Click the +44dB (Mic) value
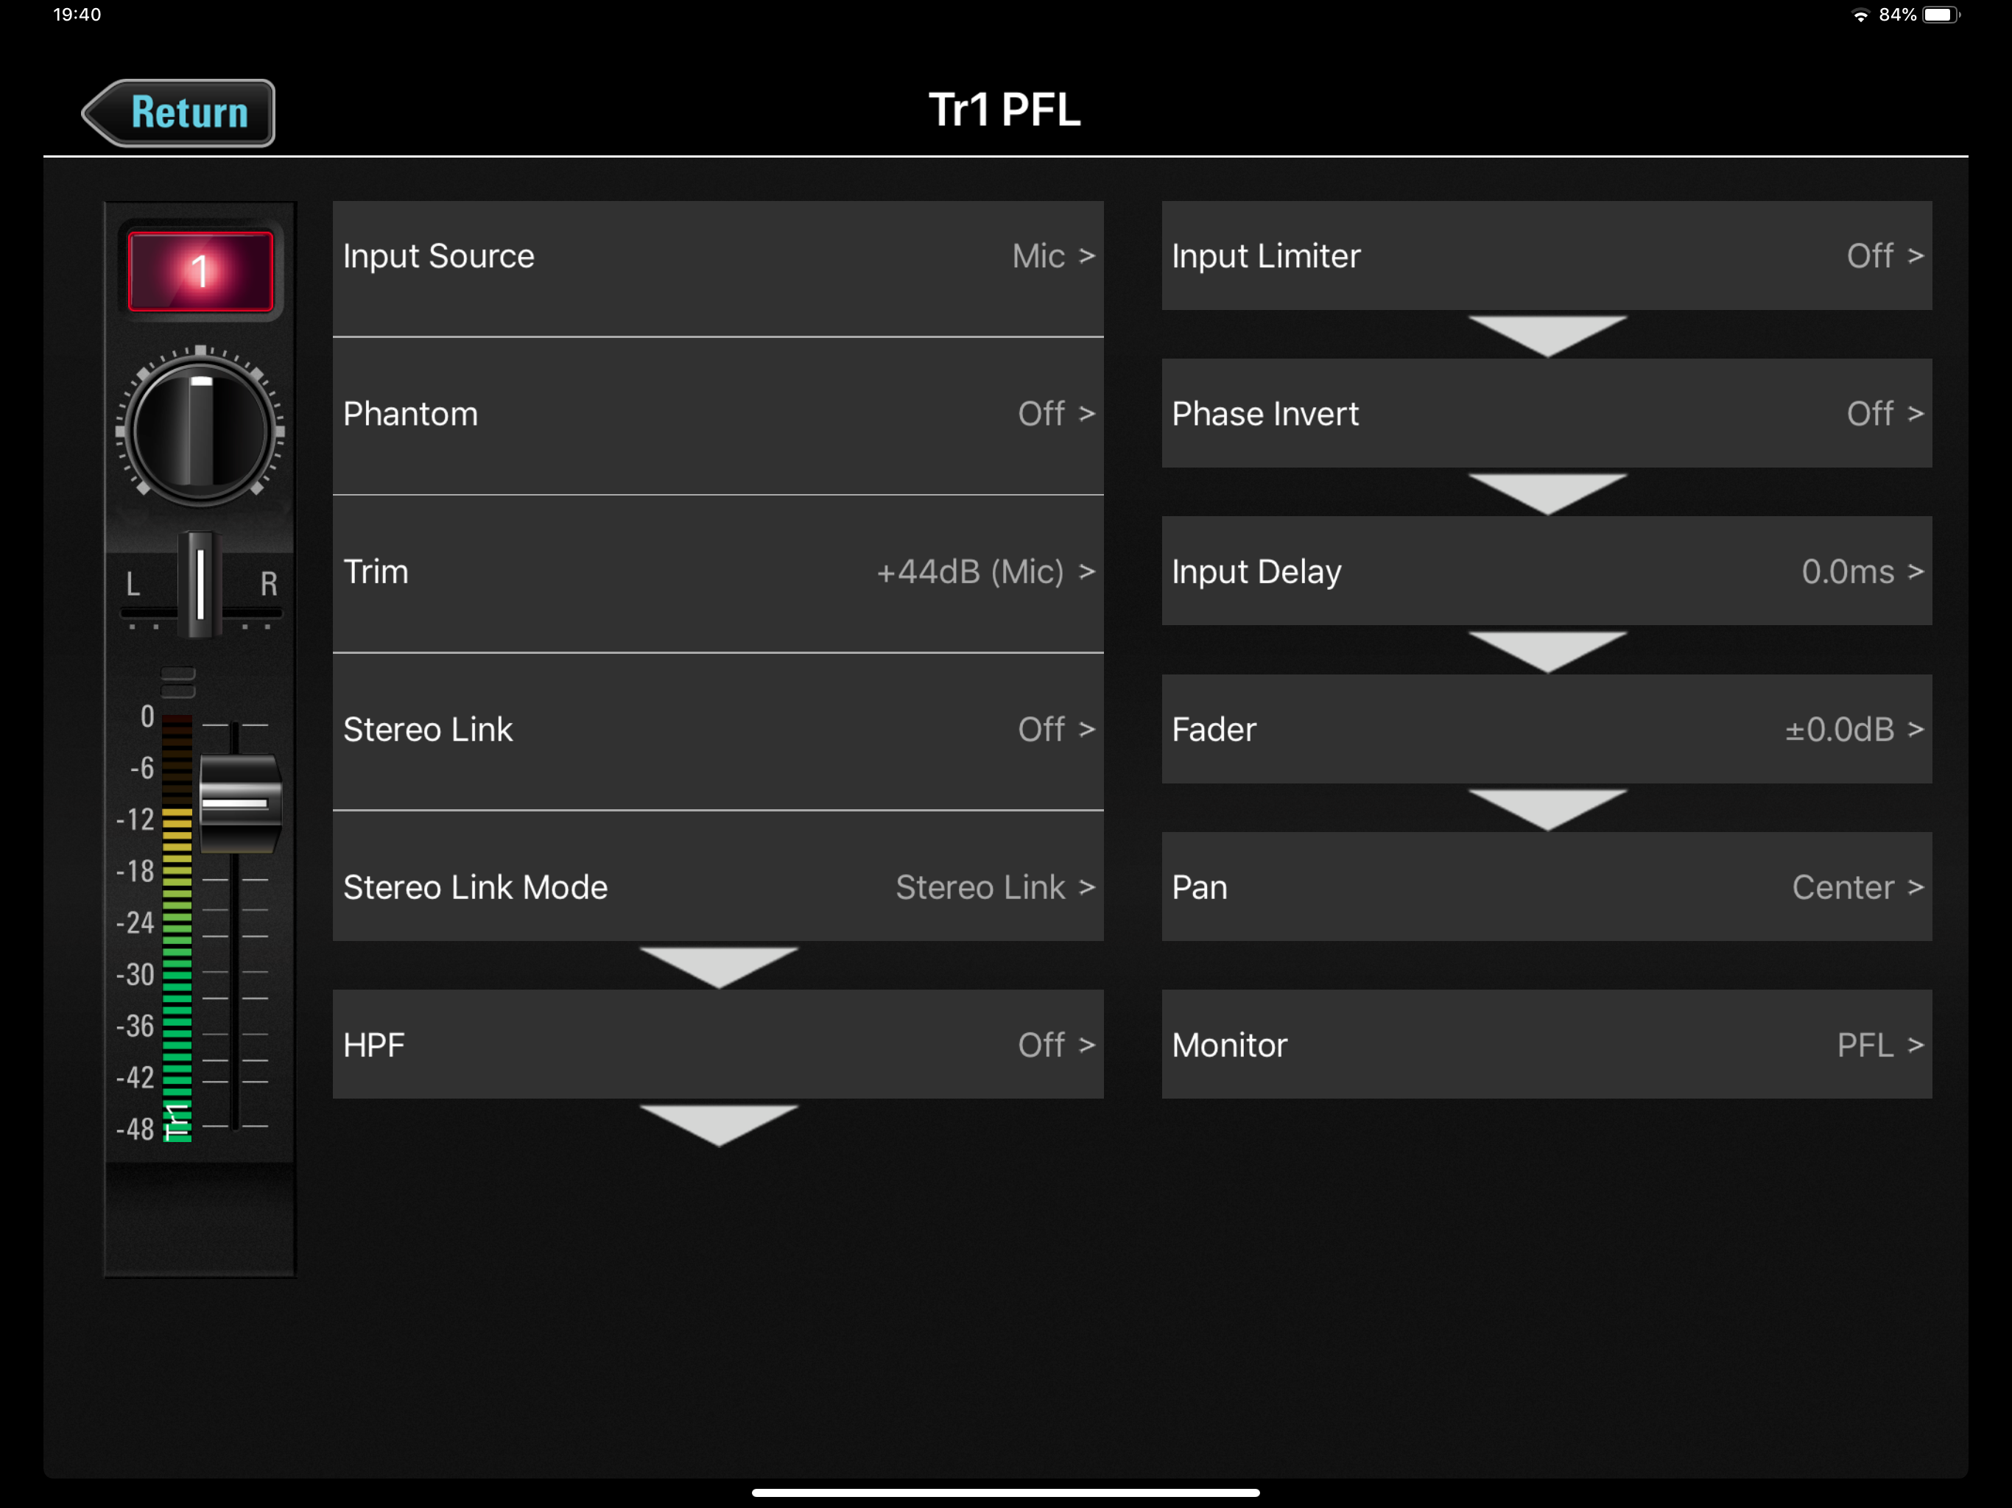 pyautogui.click(x=970, y=572)
